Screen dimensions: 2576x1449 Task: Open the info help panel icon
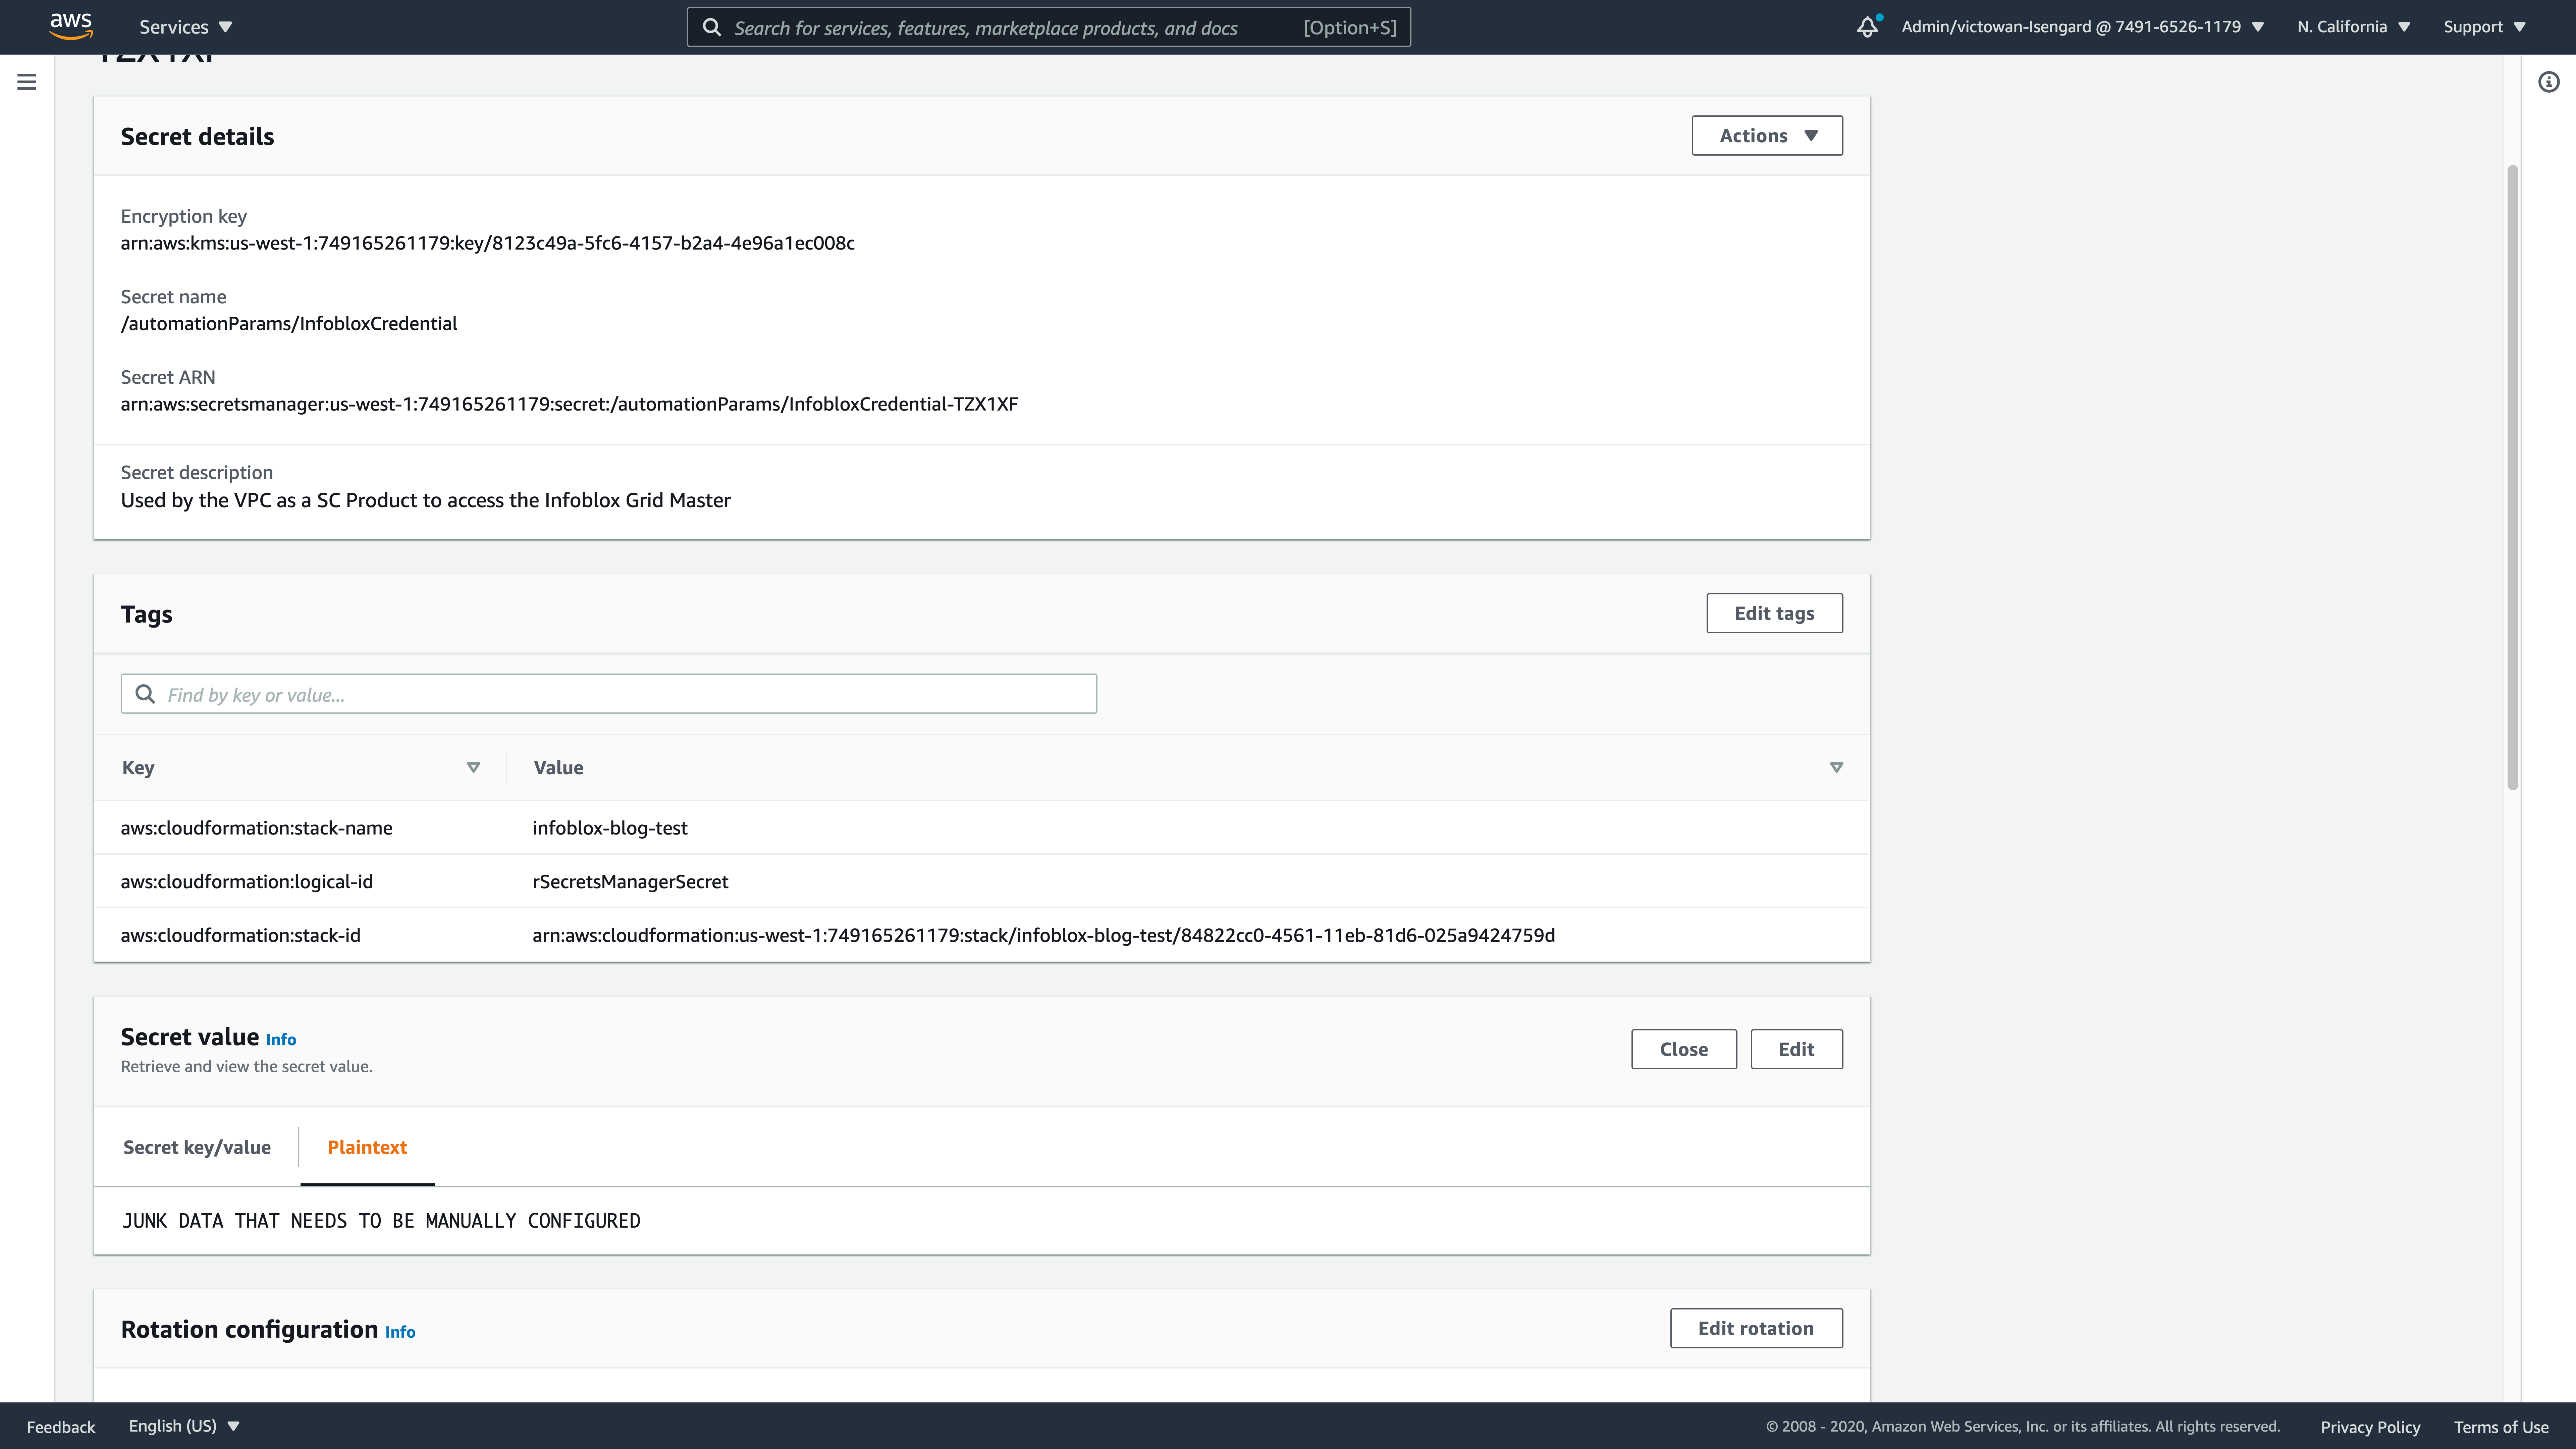tap(2549, 82)
